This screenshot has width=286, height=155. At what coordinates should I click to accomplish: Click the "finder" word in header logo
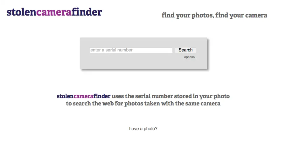coord(87,12)
